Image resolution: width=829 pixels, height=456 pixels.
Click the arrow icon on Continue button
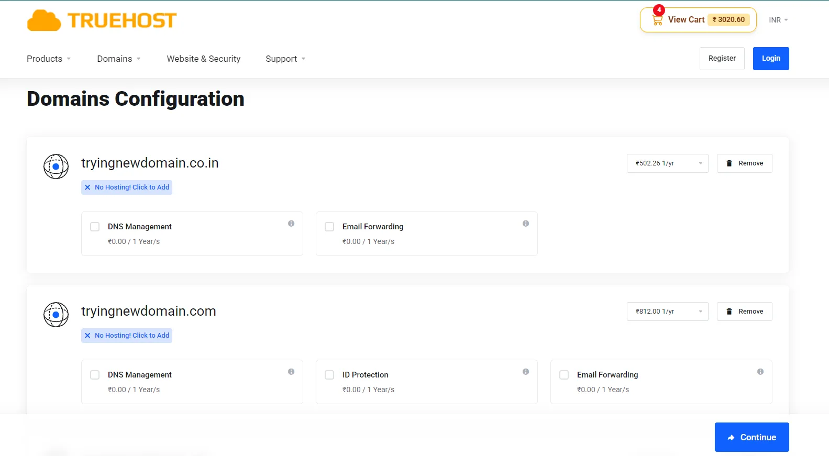coord(731,438)
